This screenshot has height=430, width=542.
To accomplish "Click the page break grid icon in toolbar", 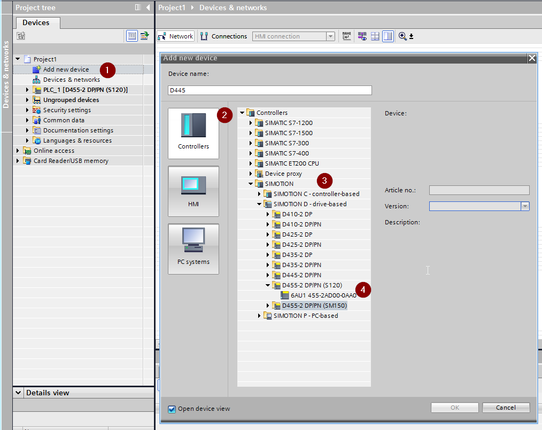I will tap(375, 36).
